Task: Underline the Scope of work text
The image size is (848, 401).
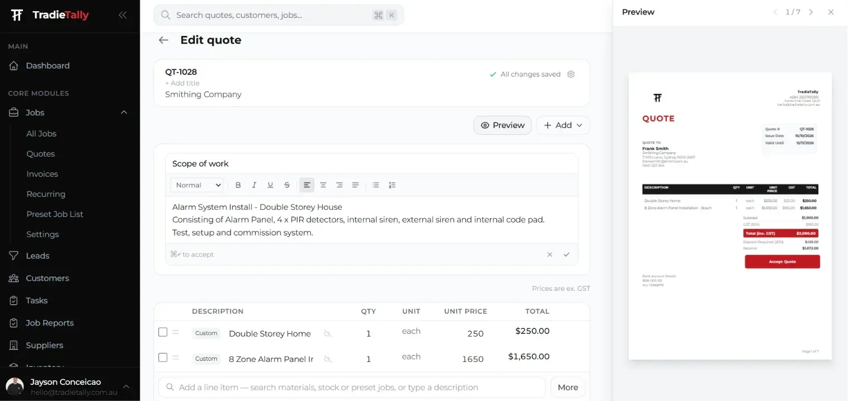Action: [x=271, y=185]
